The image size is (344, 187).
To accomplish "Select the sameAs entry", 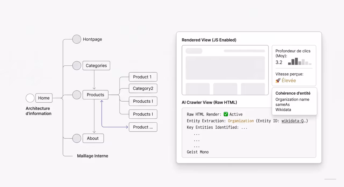I will (282, 104).
